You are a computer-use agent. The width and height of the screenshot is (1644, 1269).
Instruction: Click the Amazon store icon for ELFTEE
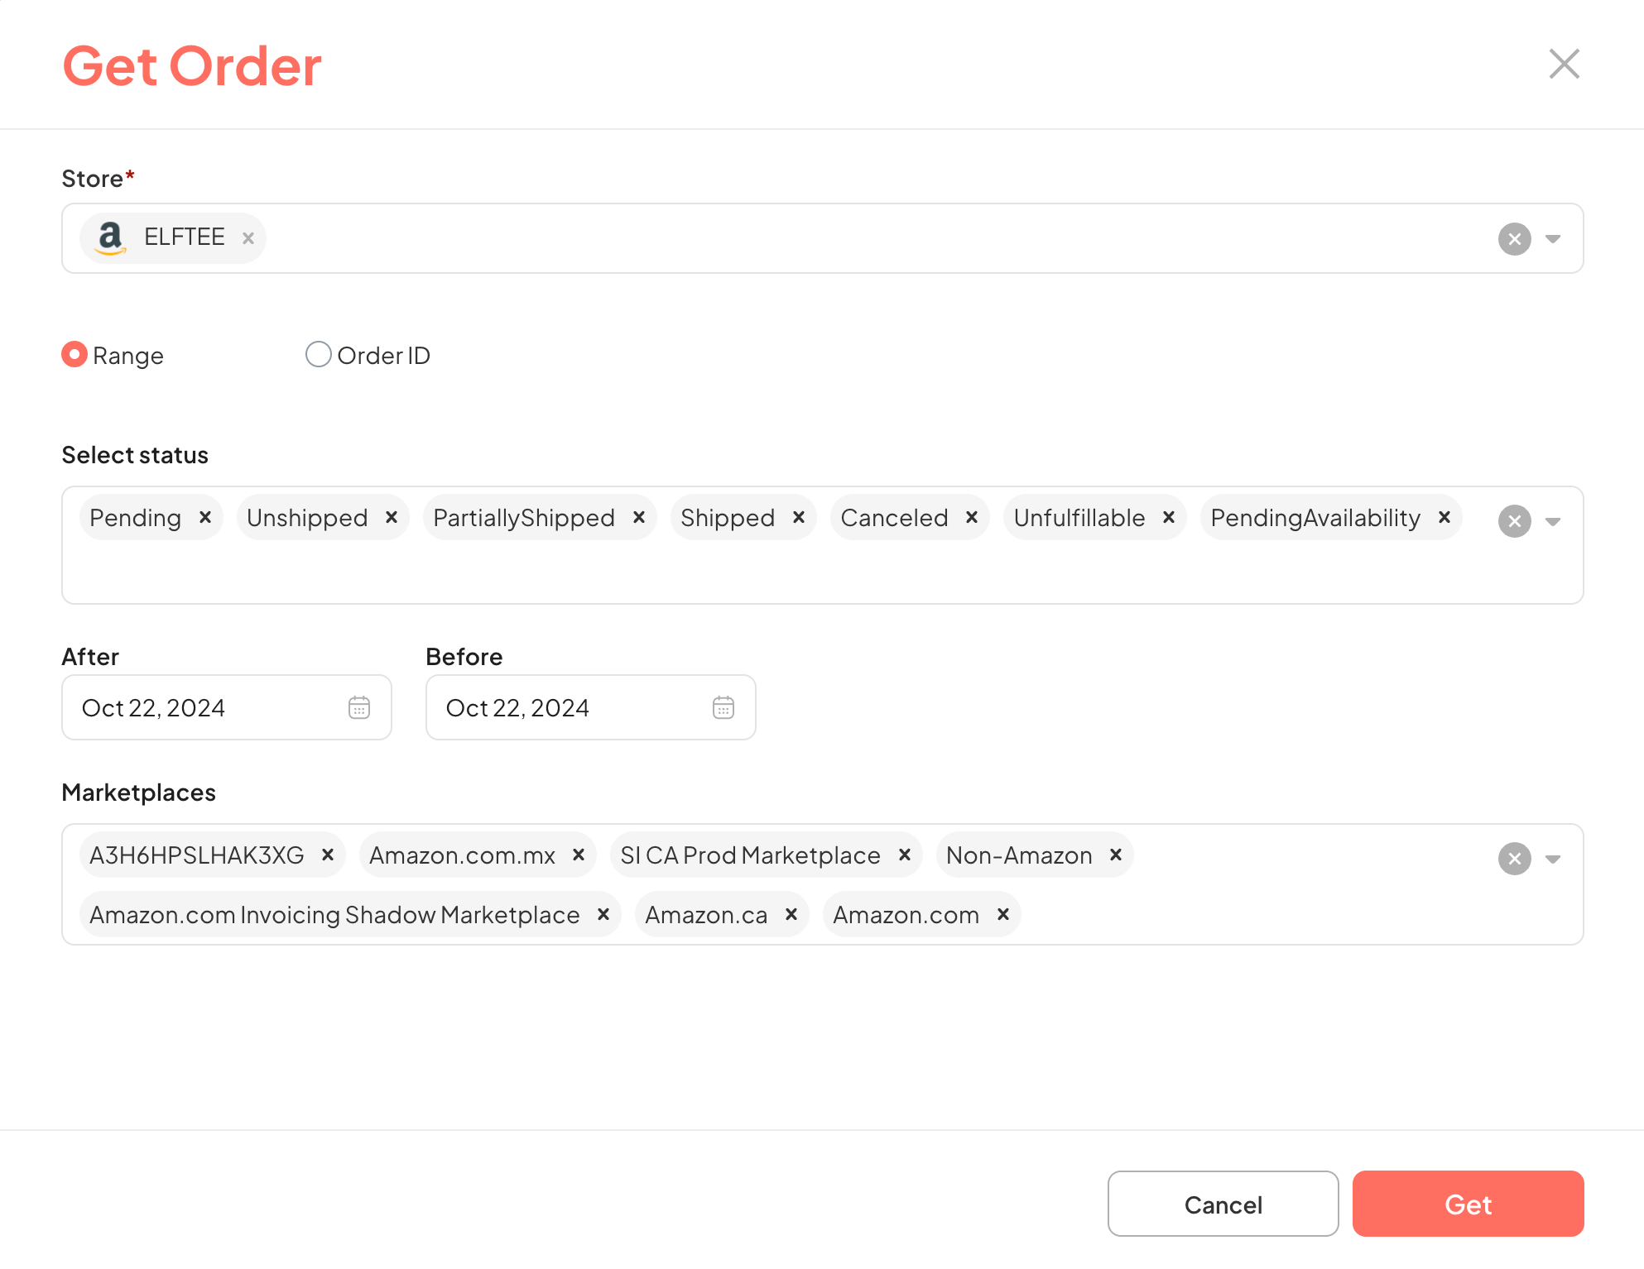tap(109, 237)
